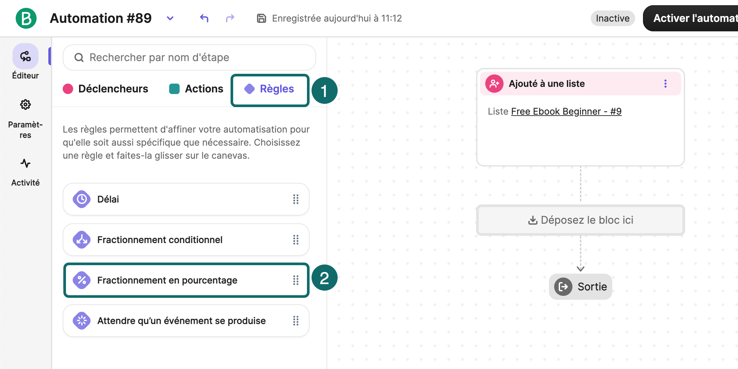Open the Éditeur sidebar icon
Screen dimensions: 738x369
25,56
